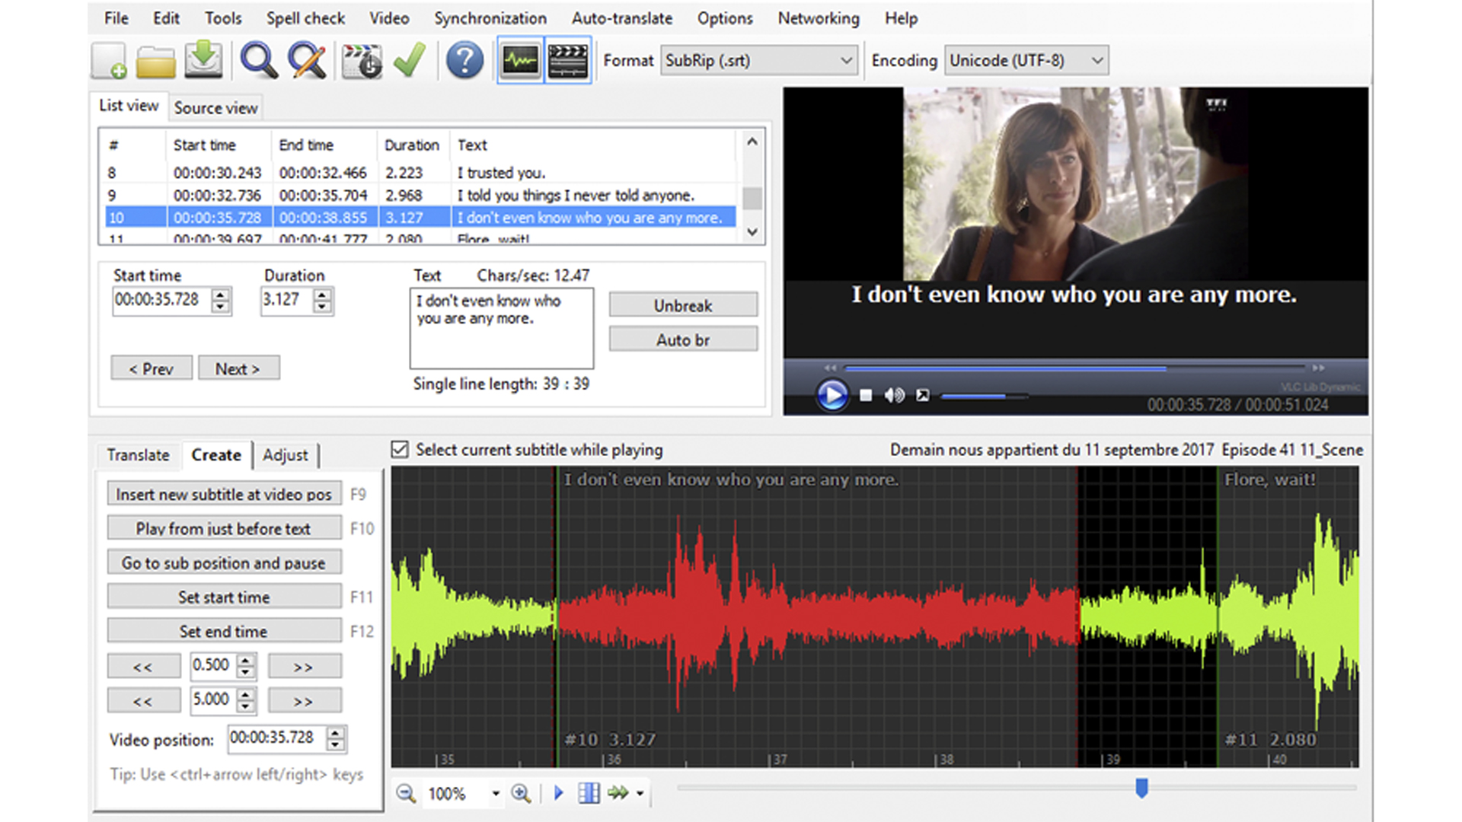Open the Replace tool icon
Image resolution: width=1462 pixels, height=822 pixels.
point(307,61)
